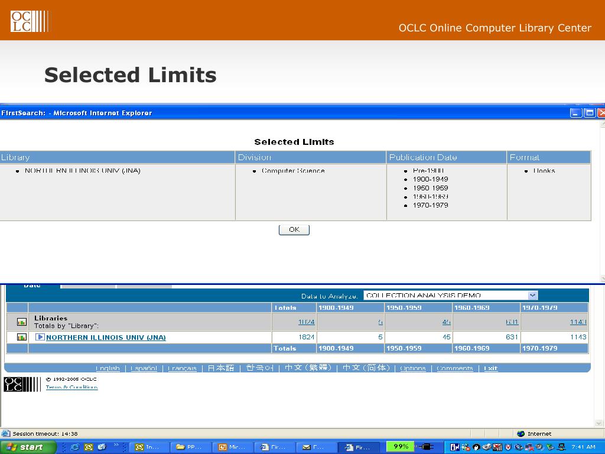
Task: Open the Terms & Conditions link
Action: [x=71, y=387]
